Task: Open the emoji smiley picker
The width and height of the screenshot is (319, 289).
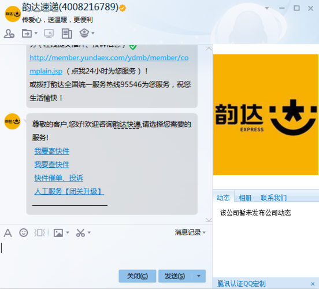Action: click(23, 232)
